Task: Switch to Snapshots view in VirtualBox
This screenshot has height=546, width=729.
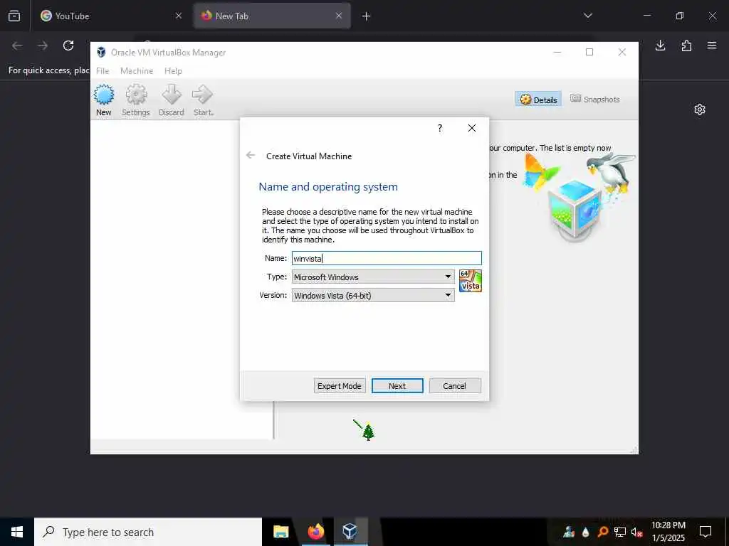Action: [x=594, y=99]
